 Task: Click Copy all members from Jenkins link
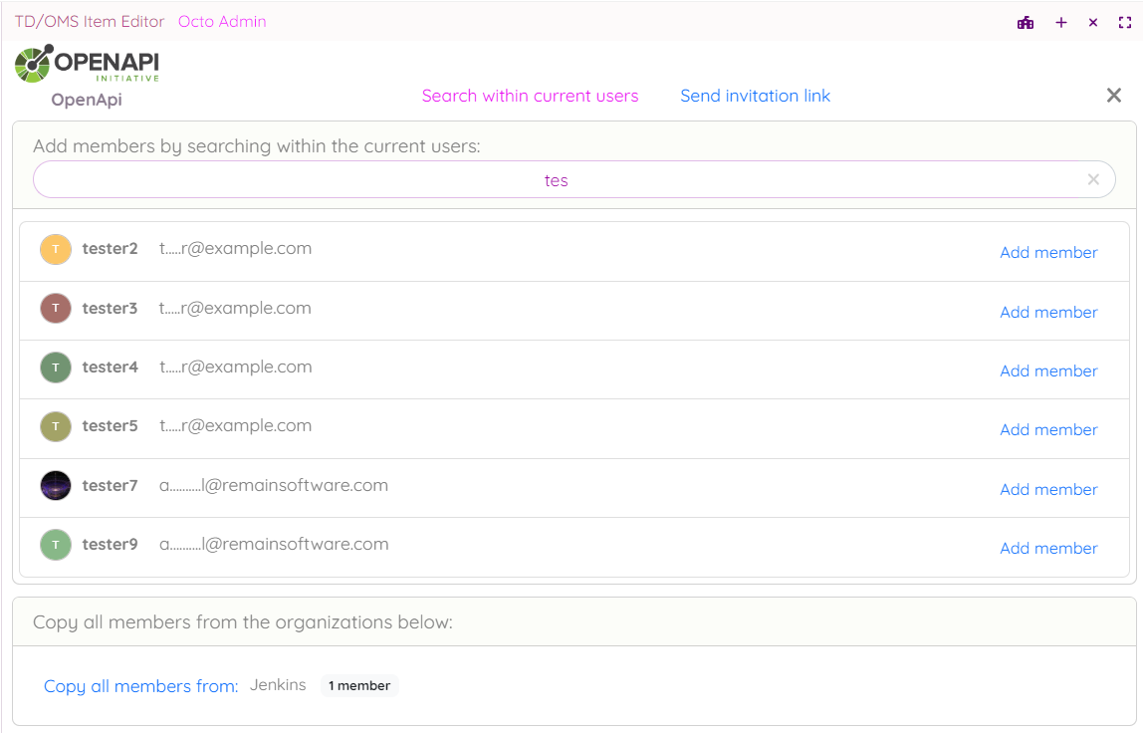(x=141, y=686)
